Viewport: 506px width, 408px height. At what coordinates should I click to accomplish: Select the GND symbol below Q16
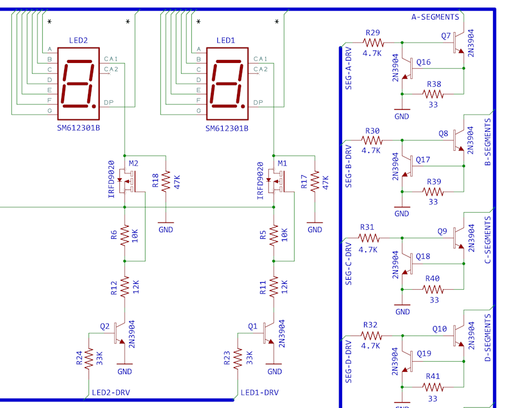pos(401,113)
